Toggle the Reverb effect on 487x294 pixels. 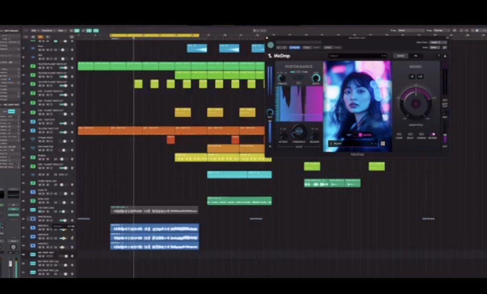pos(432,134)
